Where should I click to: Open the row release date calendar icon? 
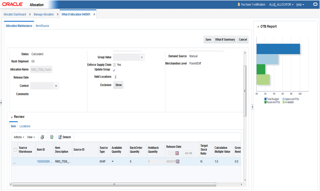178,162
